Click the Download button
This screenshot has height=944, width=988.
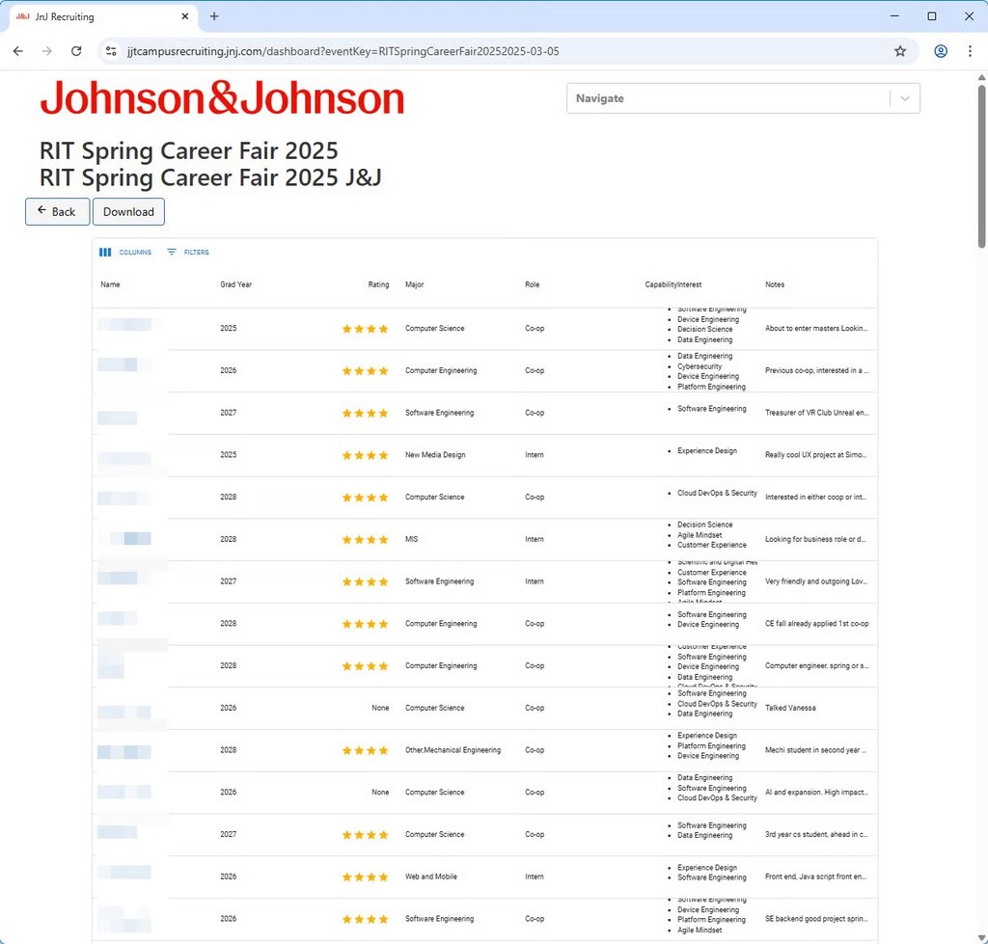click(x=128, y=211)
